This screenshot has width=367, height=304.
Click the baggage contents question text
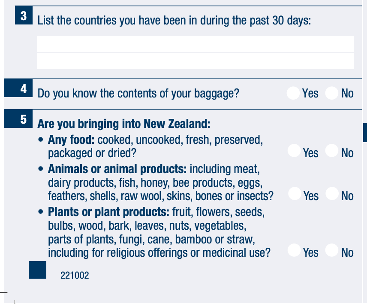coord(138,93)
